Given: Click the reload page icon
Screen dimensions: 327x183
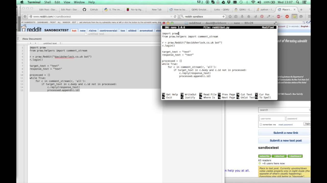Looking at the screenshot, I should pos(175,17).
